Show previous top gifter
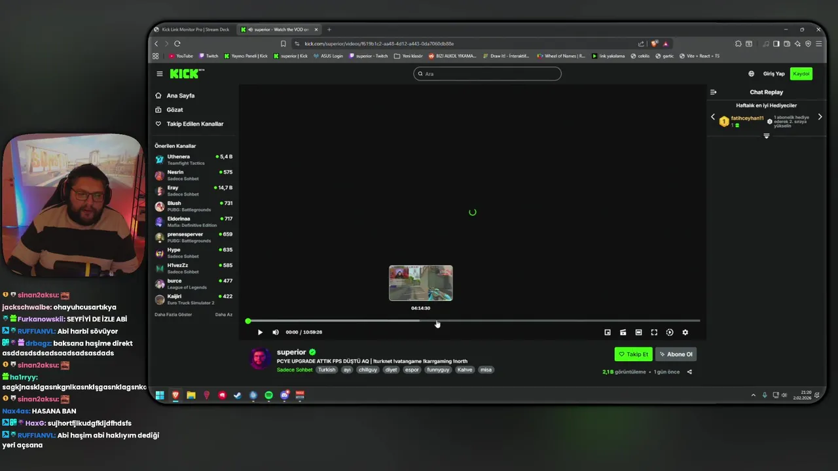 click(x=713, y=117)
